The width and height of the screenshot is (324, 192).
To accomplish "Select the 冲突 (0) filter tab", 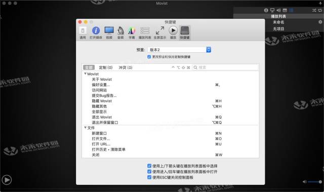I will pyautogui.click(x=126, y=67).
